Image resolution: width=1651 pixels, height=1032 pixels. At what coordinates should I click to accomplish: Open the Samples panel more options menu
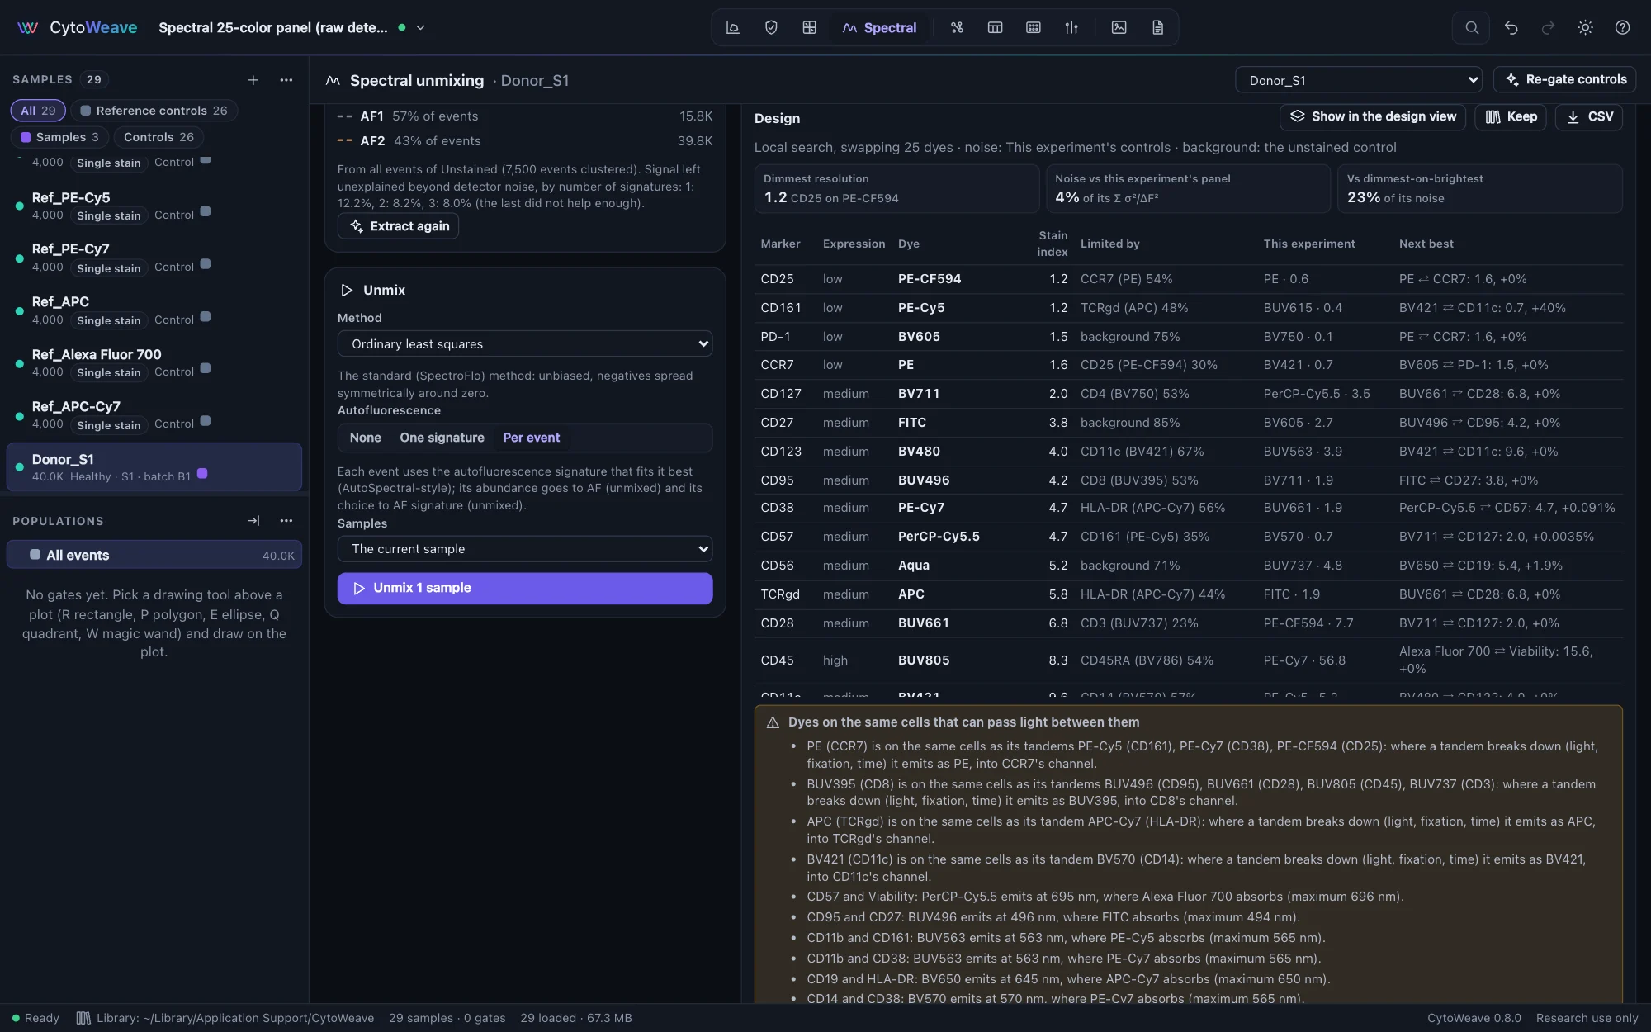286,80
